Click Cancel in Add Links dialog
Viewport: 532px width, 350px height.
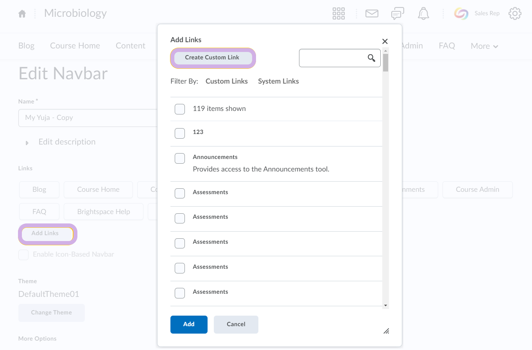point(236,325)
